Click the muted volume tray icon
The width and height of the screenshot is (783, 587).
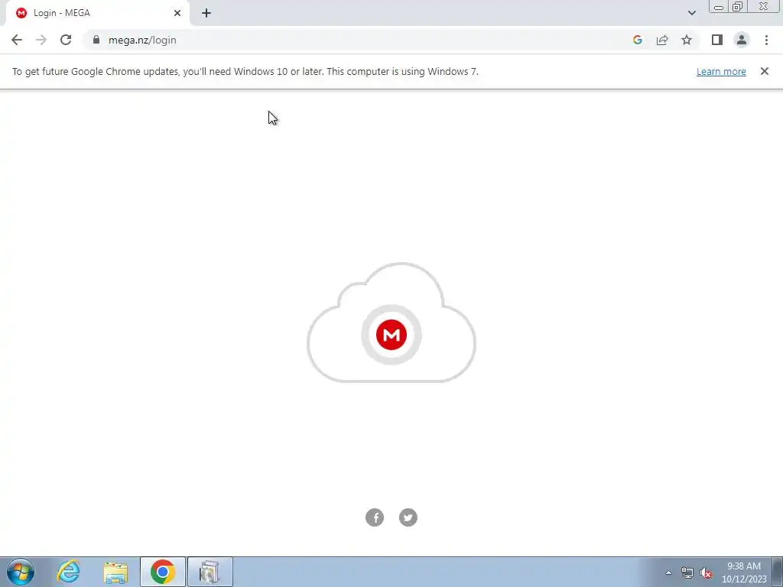click(706, 572)
